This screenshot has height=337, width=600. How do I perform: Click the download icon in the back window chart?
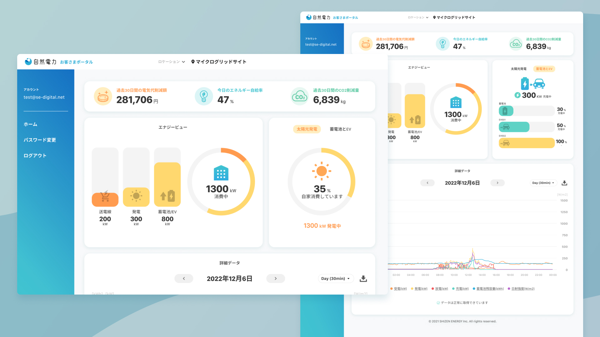tap(564, 183)
